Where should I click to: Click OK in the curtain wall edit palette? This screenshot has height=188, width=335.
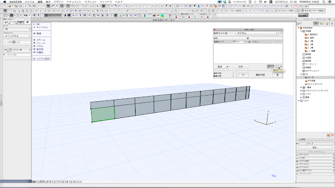point(37,25)
